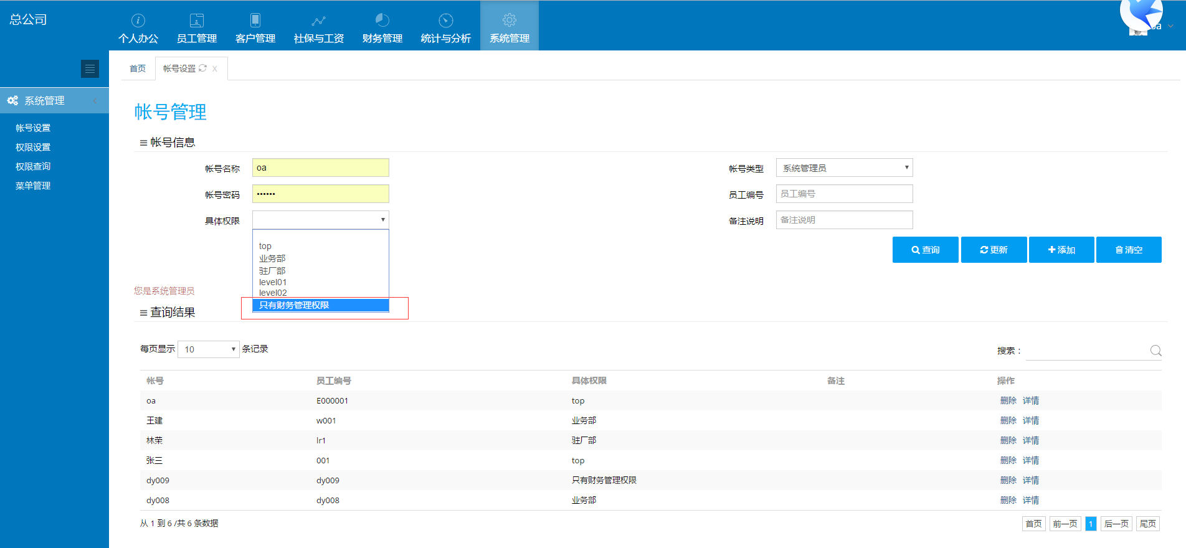View 详情 for dy008
The height and width of the screenshot is (548, 1186).
(x=1031, y=500)
